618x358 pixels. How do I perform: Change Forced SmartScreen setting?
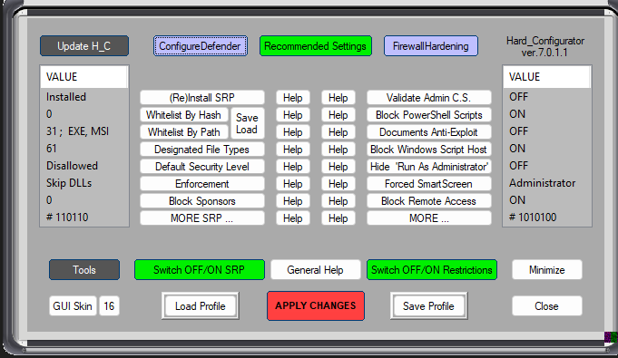429,184
